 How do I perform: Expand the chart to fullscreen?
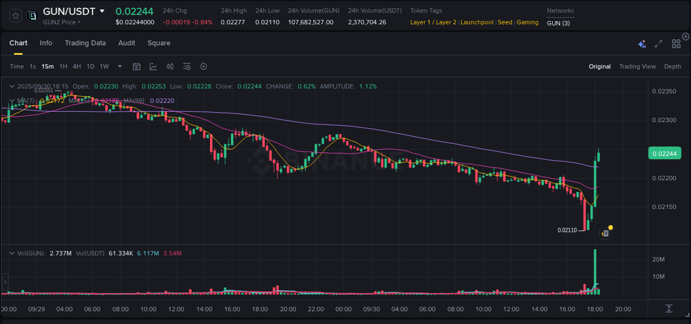658,43
